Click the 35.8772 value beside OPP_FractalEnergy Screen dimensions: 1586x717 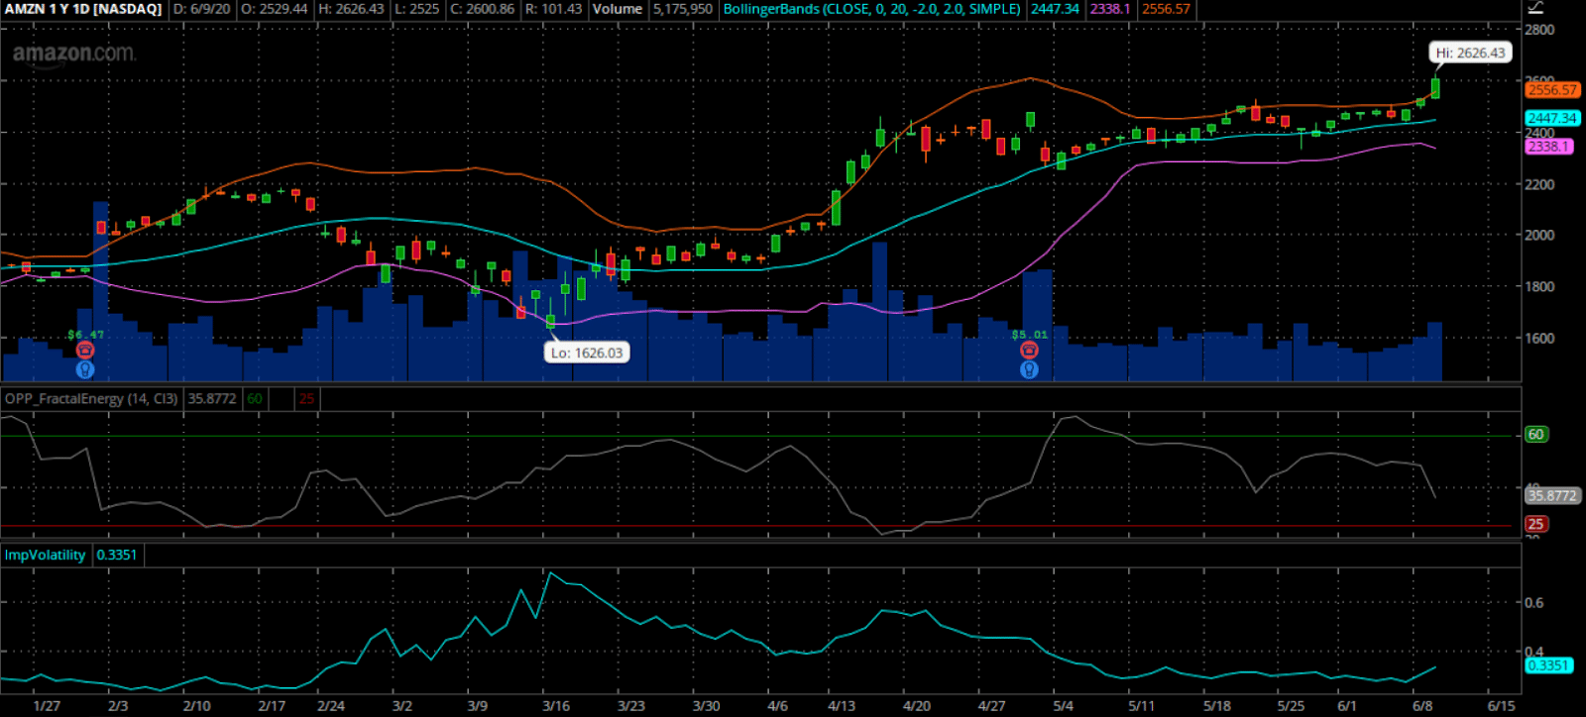(x=212, y=399)
